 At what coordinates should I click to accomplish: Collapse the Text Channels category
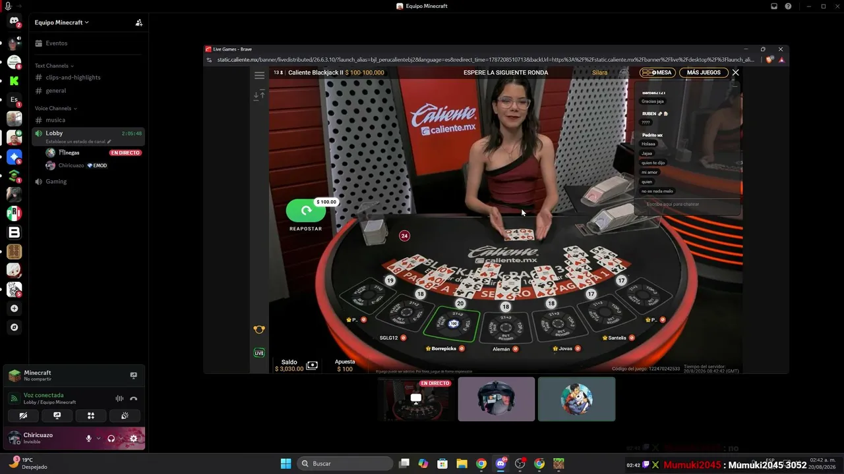54,66
